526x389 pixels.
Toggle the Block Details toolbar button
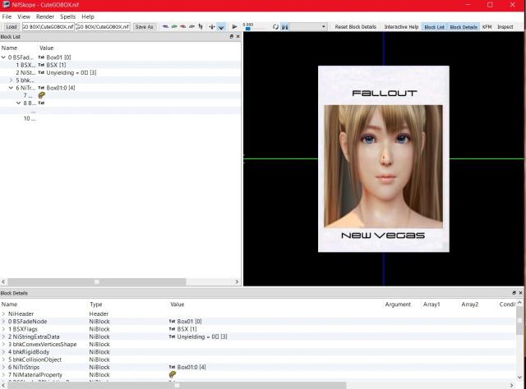[x=464, y=27]
